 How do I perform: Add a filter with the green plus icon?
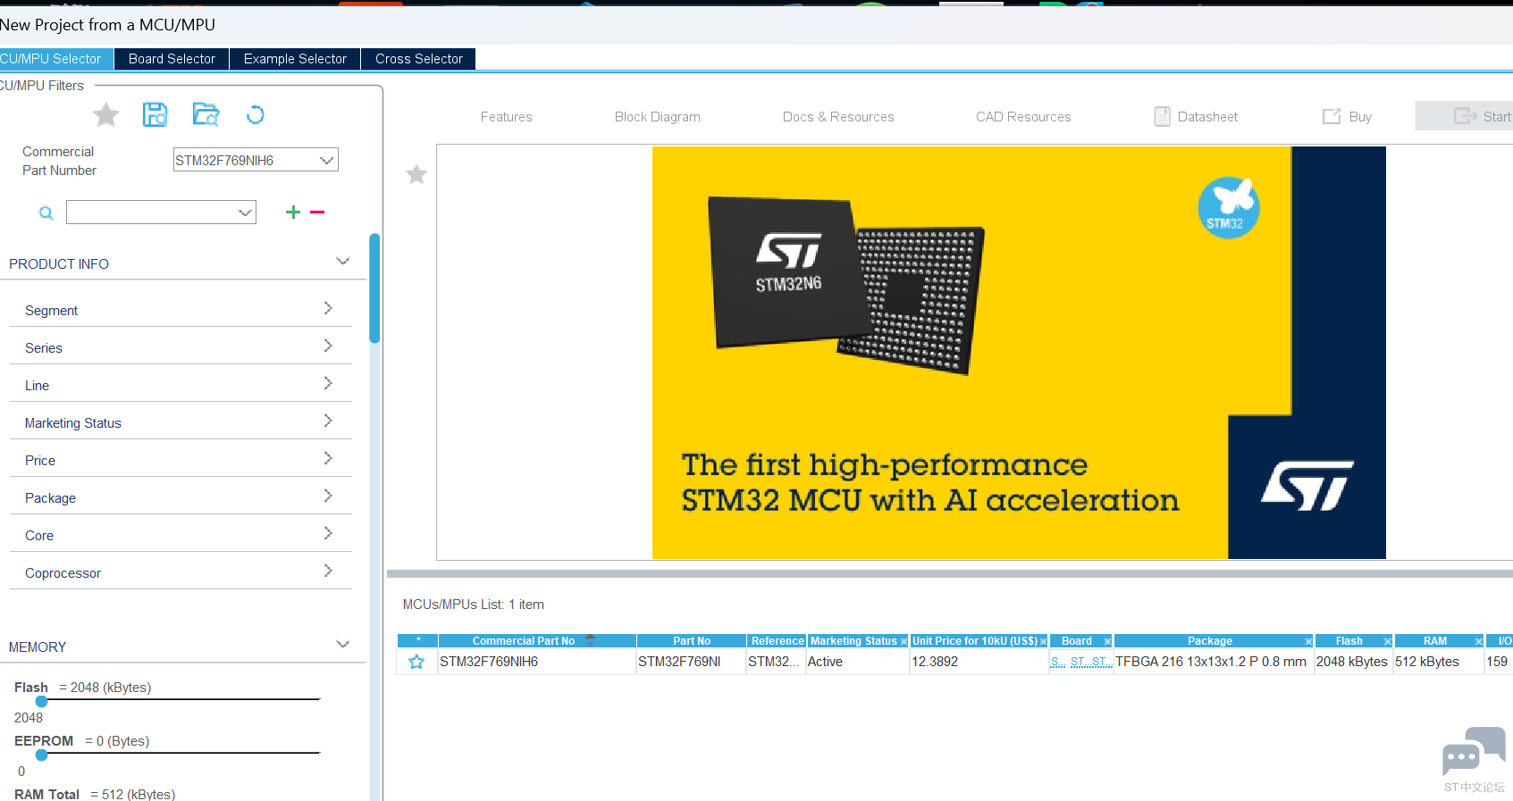pyautogui.click(x=293, y=212)
